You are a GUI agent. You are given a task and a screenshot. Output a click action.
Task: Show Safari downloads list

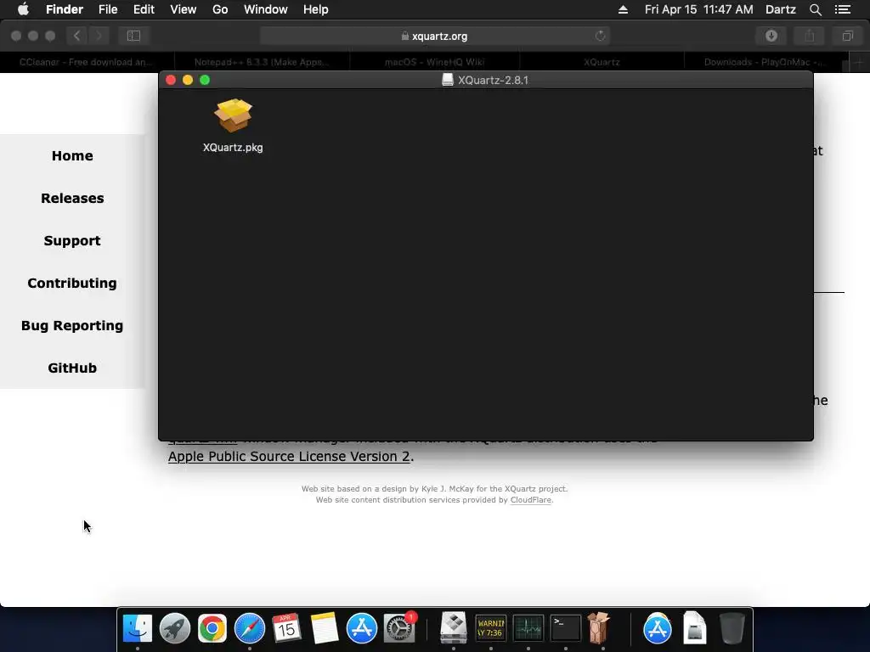point(771,36)
